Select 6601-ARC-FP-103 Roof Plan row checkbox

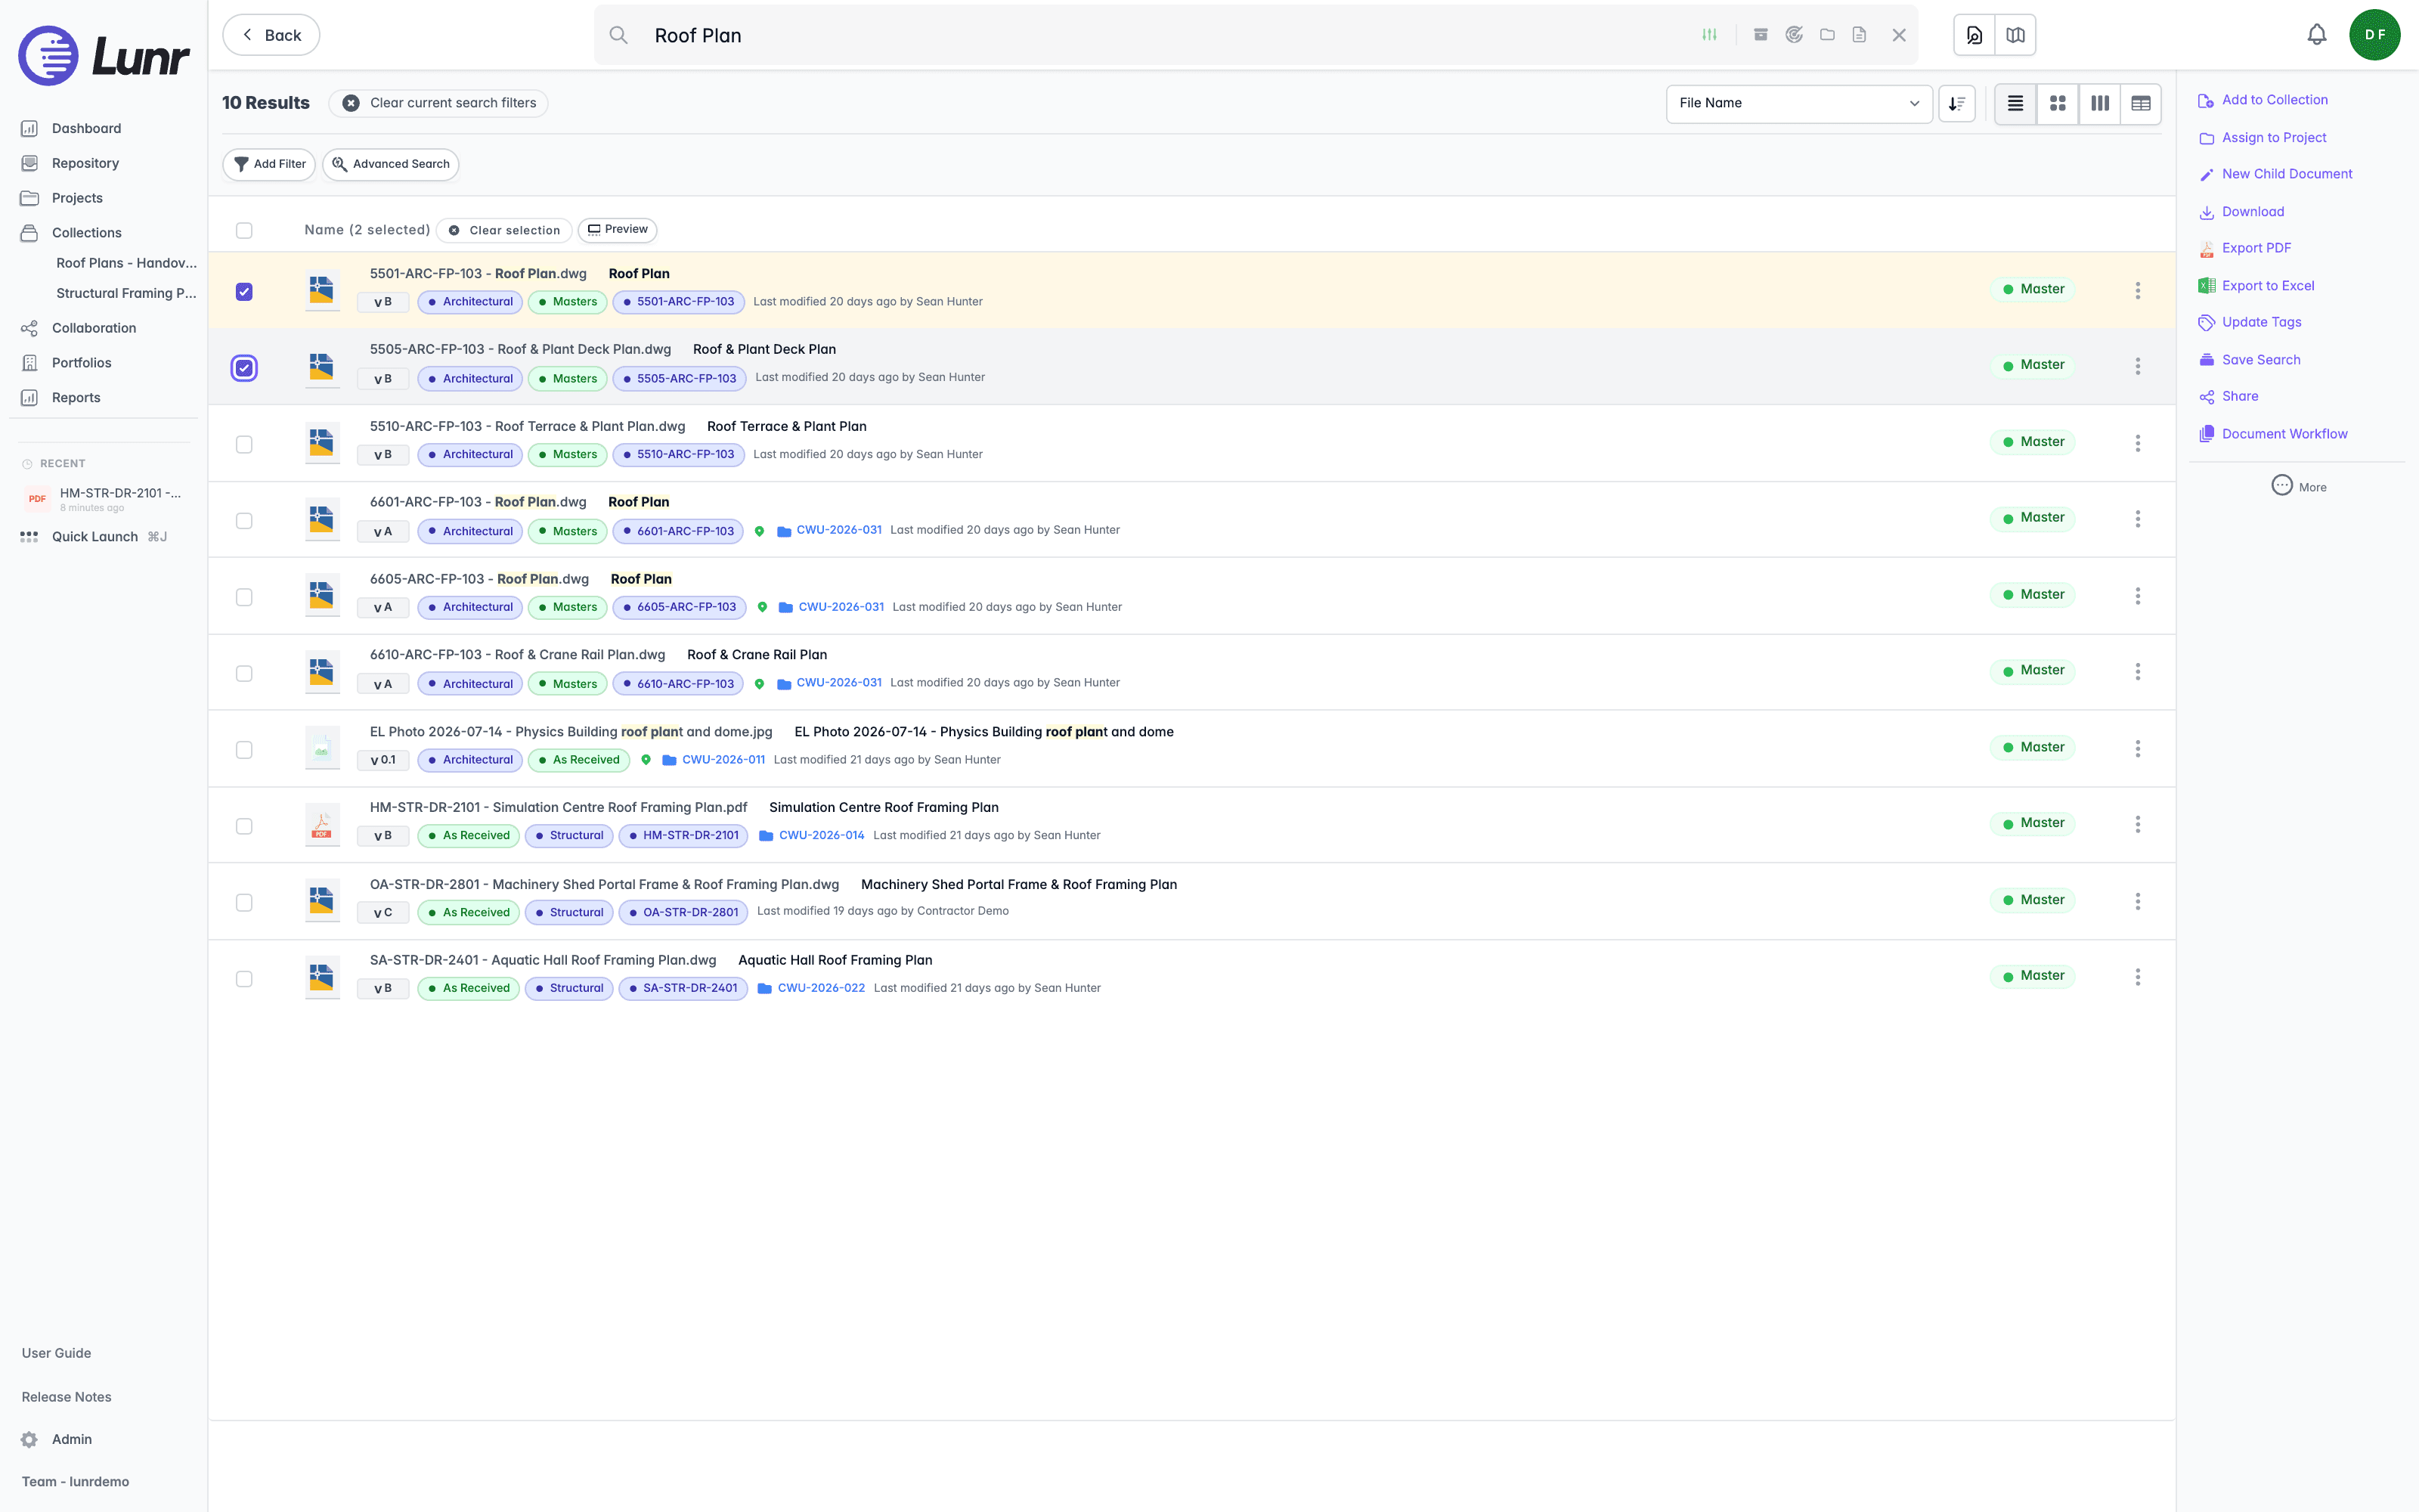click(244, 520)
